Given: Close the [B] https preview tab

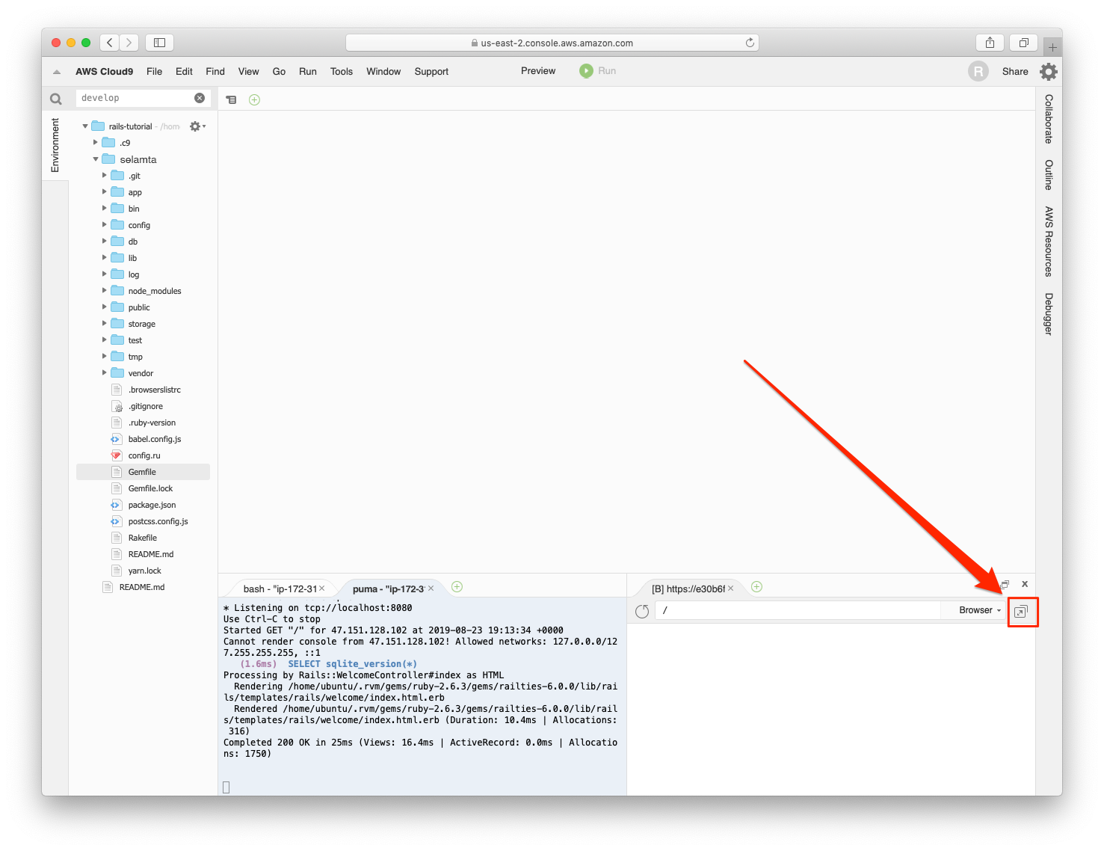Looking at the screenshot, I should tap(730, 589).
